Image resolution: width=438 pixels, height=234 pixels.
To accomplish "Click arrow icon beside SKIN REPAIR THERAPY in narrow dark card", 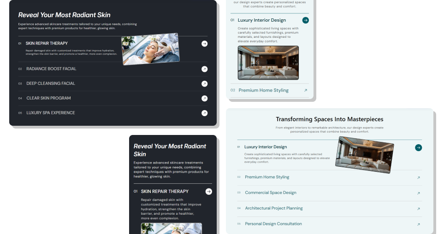I will [x=209, y=191].
